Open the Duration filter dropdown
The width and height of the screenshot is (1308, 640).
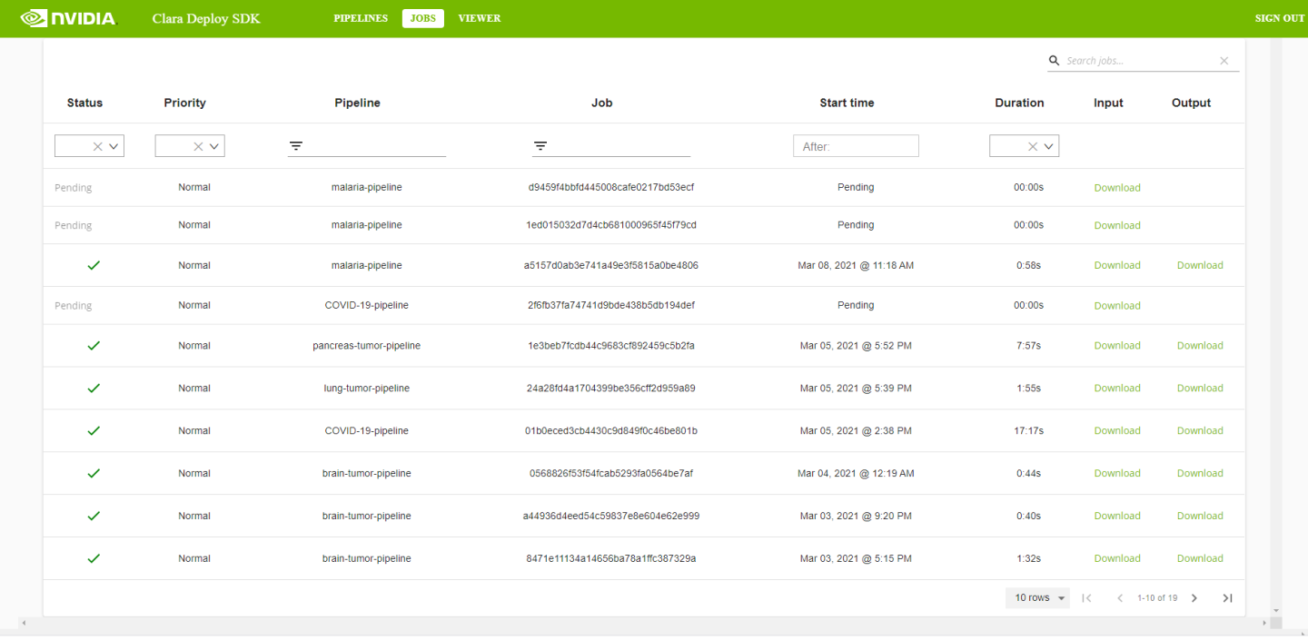tap(1049, 146)
